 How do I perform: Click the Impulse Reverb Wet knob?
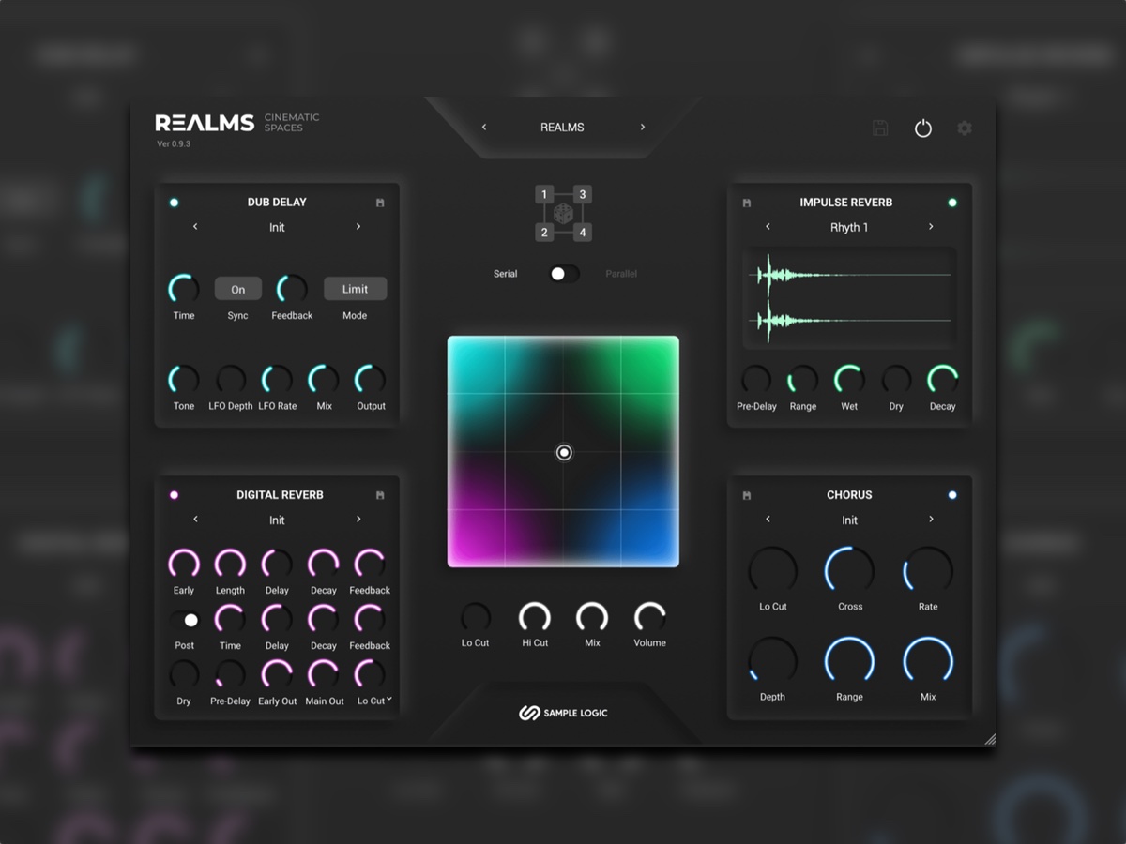[x=849, y=380]
